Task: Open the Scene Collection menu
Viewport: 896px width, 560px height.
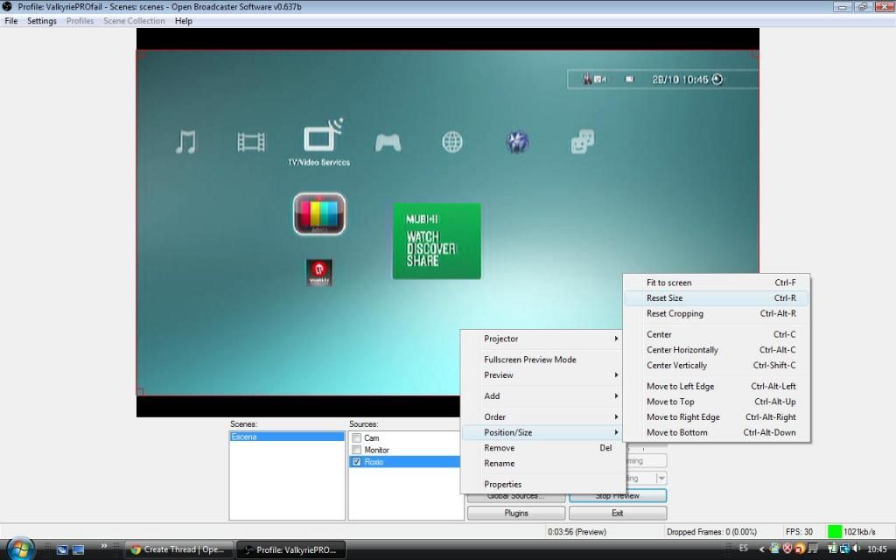Action: click(x=134, y=21)
